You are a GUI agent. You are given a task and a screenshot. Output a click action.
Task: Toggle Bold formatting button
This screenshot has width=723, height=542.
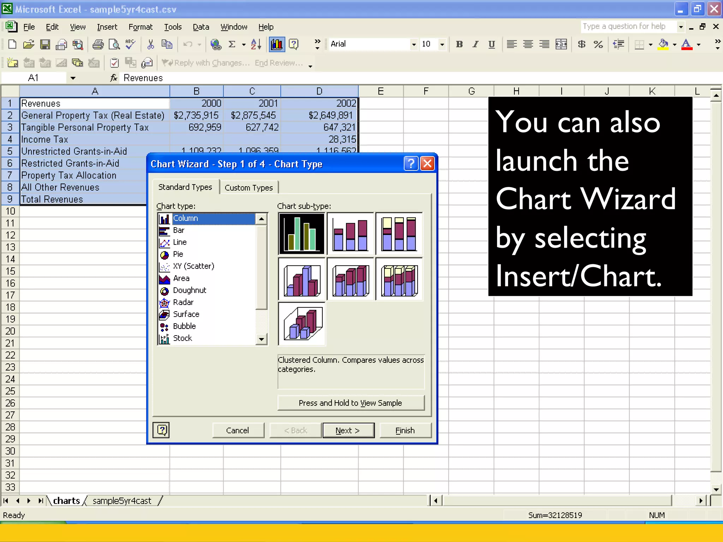(x=459, y=44)
